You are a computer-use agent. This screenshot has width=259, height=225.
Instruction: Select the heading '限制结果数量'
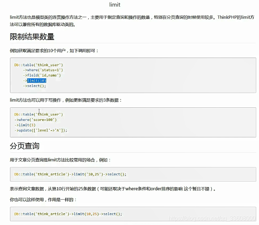(32, 36)
